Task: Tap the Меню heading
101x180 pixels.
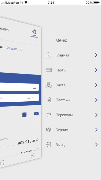Action: (61, 40)
